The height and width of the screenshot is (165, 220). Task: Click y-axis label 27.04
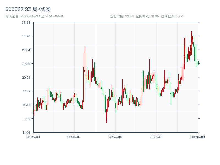point(26,50)
